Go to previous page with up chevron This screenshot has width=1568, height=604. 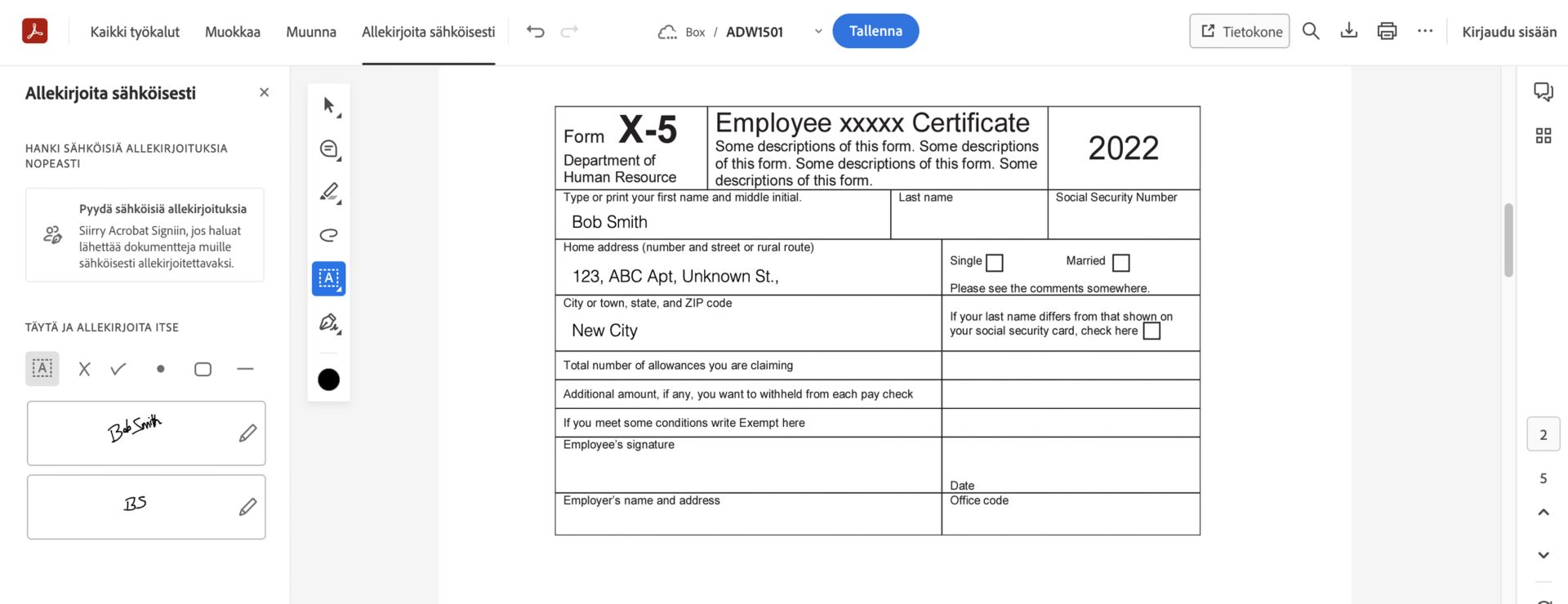[x=1543, y=513]
